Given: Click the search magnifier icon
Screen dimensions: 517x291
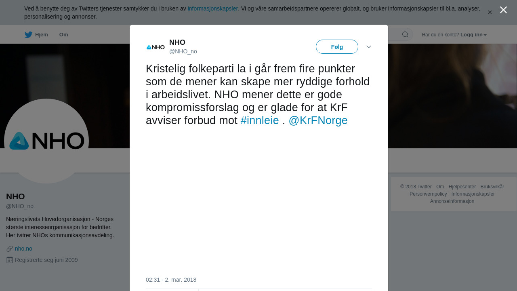Looking at the screenshot, I should (x=405, y=35).
